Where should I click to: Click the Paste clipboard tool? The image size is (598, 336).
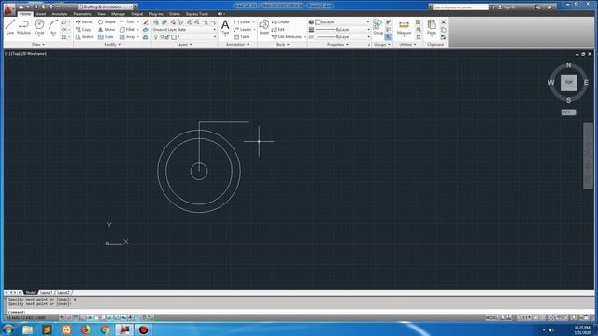[432, 27]
